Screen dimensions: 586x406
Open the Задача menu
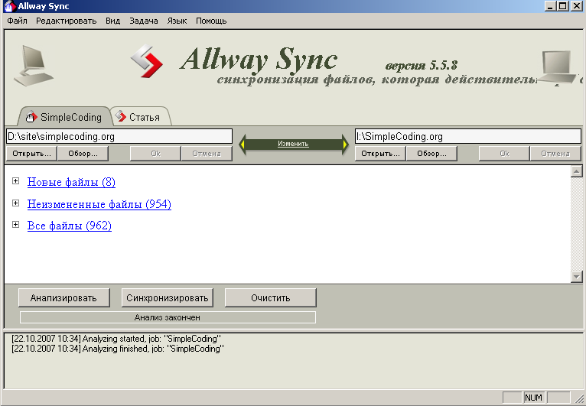point(144,21)
